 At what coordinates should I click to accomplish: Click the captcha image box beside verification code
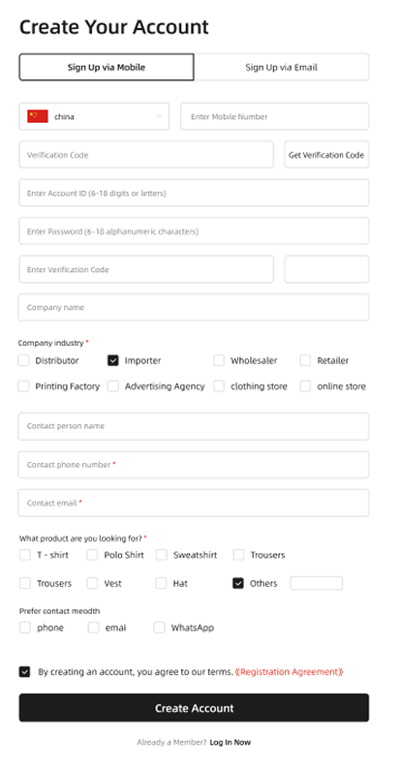coord(326,269)
